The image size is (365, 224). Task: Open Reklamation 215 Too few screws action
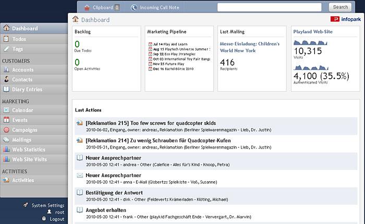(x=151, y=123)
